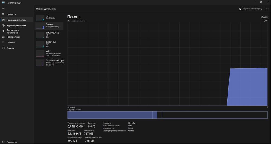Click the Диск 0 (D: E:) label
Screen dimensions: 271x144
(x=52, y=32)
